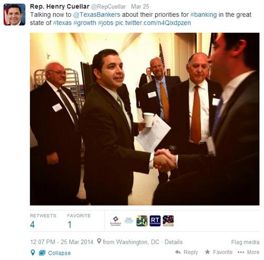This screenshot has height=260, width=264.
Task: Click the Reply arrow icon
Action: tap(178, 252)
